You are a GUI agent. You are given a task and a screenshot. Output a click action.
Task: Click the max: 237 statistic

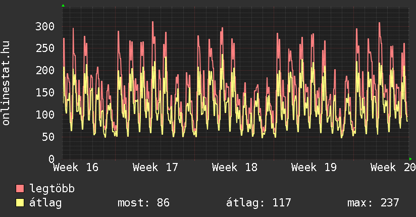pos(373,203)
